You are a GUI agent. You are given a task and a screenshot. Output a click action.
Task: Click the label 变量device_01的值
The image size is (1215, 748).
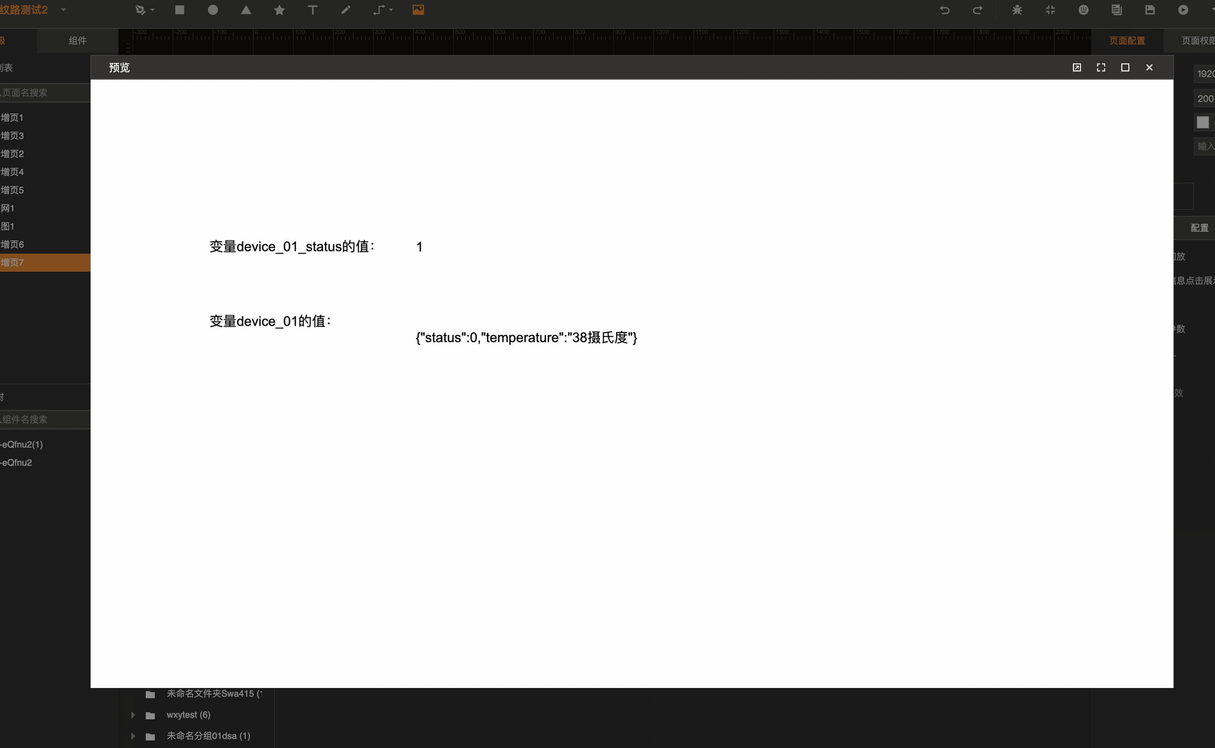pos(270,321)
